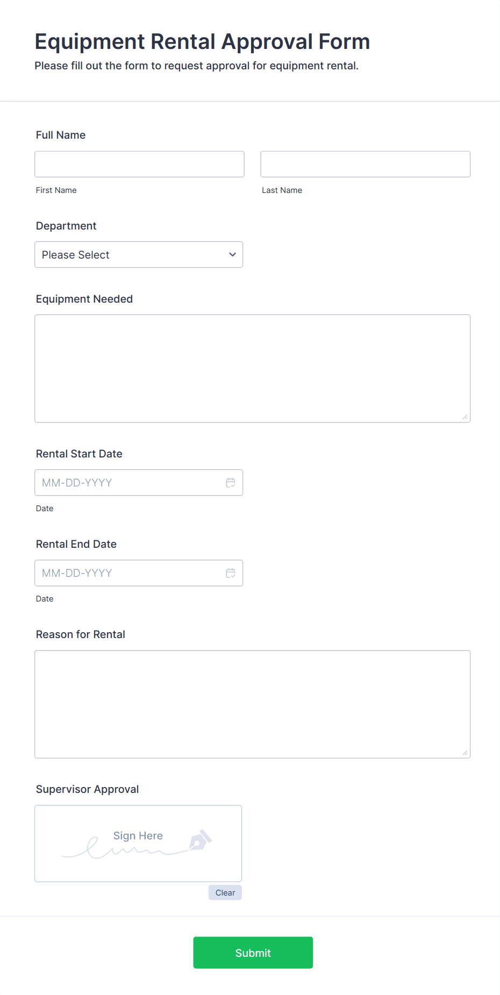Image resolution: width=500 pixels, height=995 pixels.
Task: Click resize handle of Reason for Rental textarea
Action: point(465,753)
